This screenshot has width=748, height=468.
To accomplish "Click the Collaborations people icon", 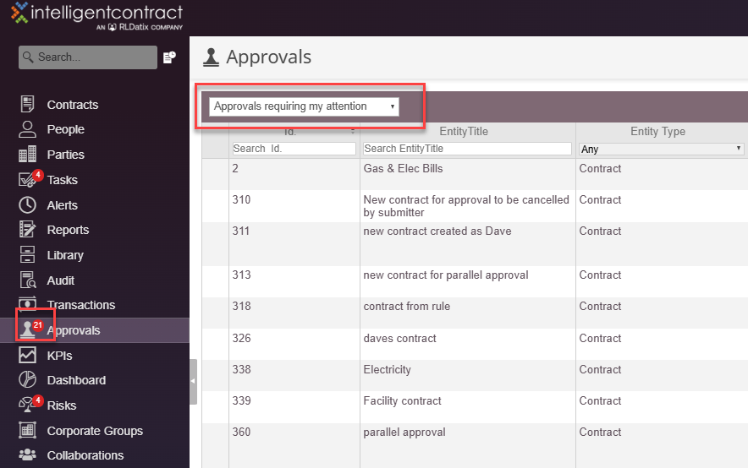I will pyautogui.click(x=27, y=454).
